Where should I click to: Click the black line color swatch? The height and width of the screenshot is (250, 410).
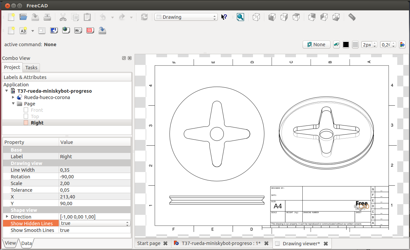point(346,45)
